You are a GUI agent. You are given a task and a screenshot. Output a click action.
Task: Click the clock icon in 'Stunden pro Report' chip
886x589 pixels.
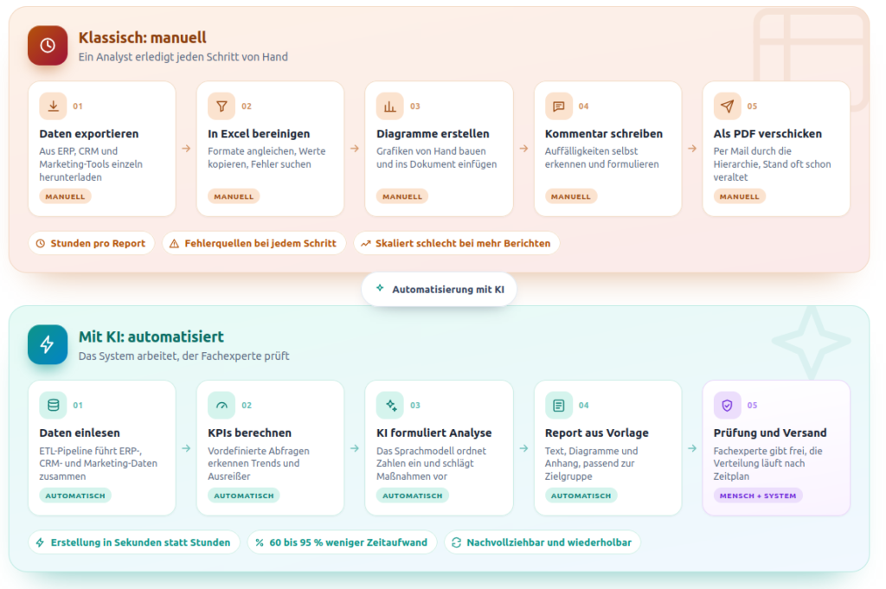pyautogui.click(x=41, y=243)
